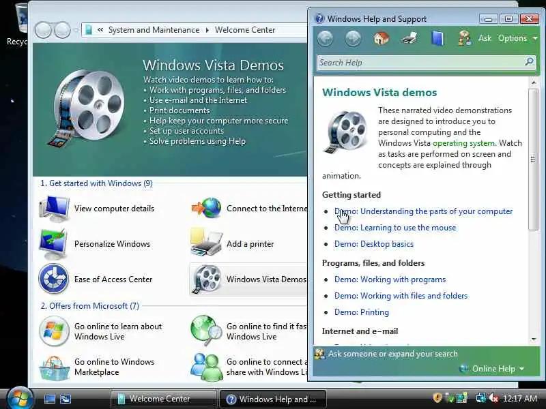Click Welcome Center back navigation button
546x409 pixels.
point(43,30)
